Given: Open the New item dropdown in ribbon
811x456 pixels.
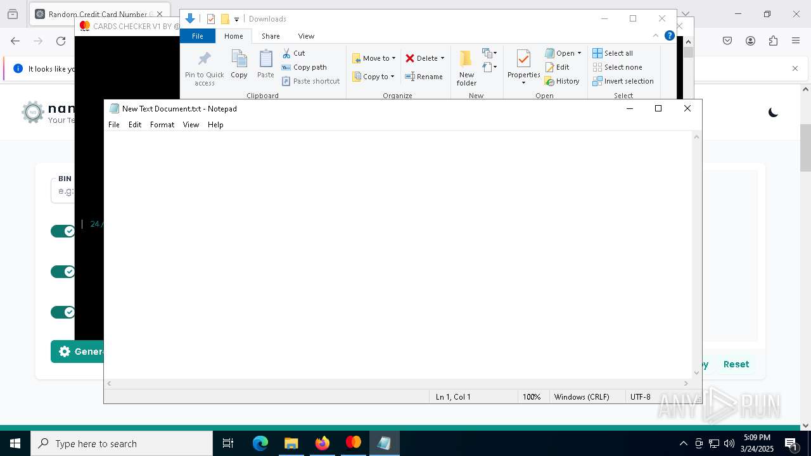Looking at the screenshot, I should click(x=489, y=53).
